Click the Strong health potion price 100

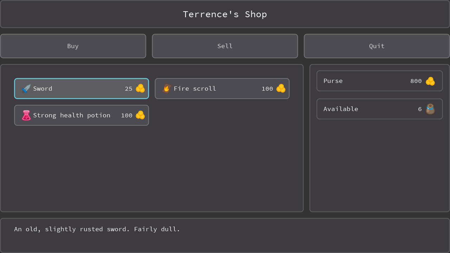point(127,115)
